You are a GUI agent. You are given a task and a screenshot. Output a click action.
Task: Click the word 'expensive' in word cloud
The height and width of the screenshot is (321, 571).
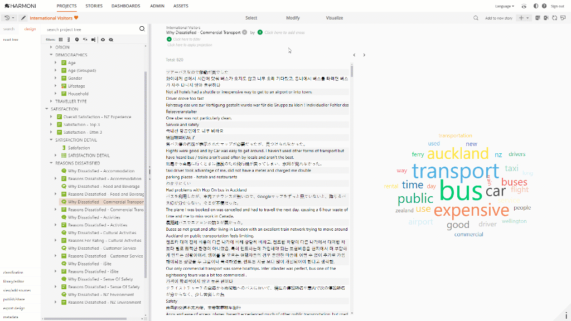(x=471, y=210)
